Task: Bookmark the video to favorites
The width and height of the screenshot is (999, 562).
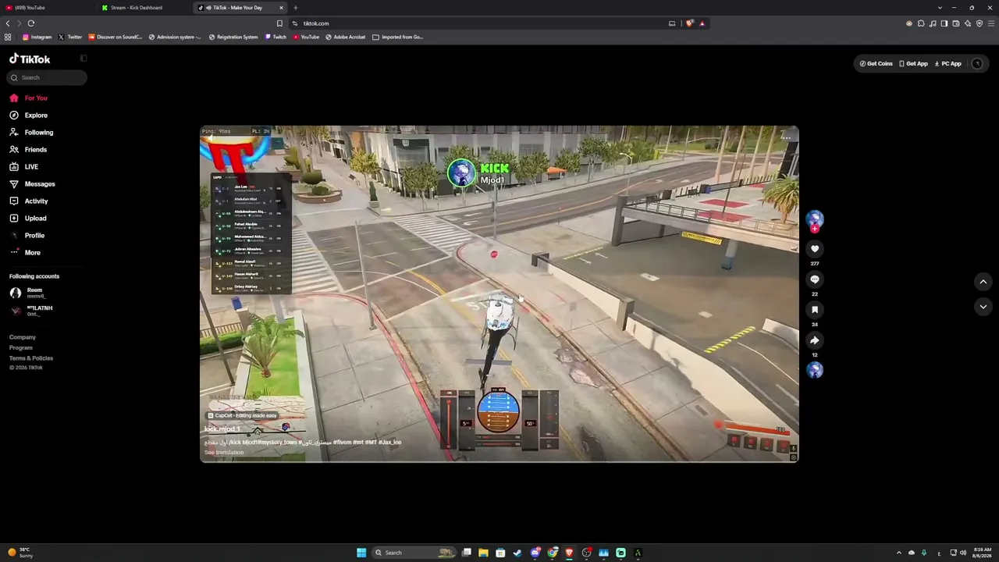Action: [815, 310]
